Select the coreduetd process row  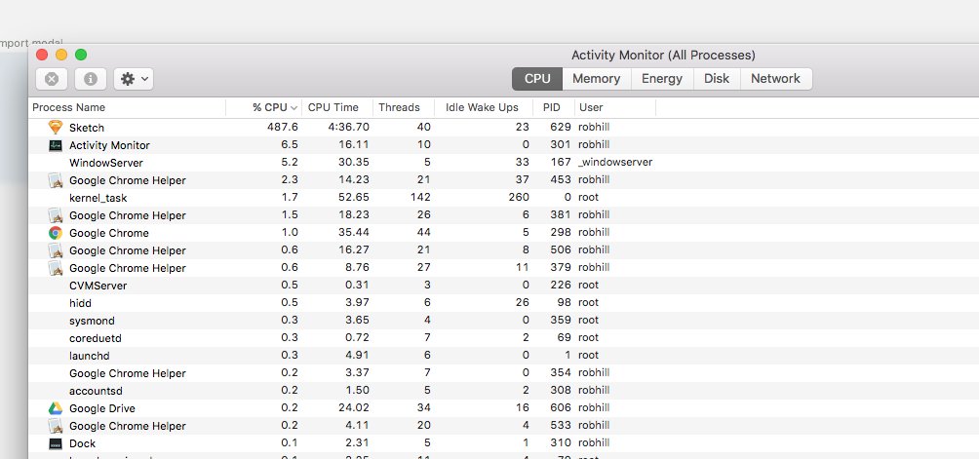(503, 338)
